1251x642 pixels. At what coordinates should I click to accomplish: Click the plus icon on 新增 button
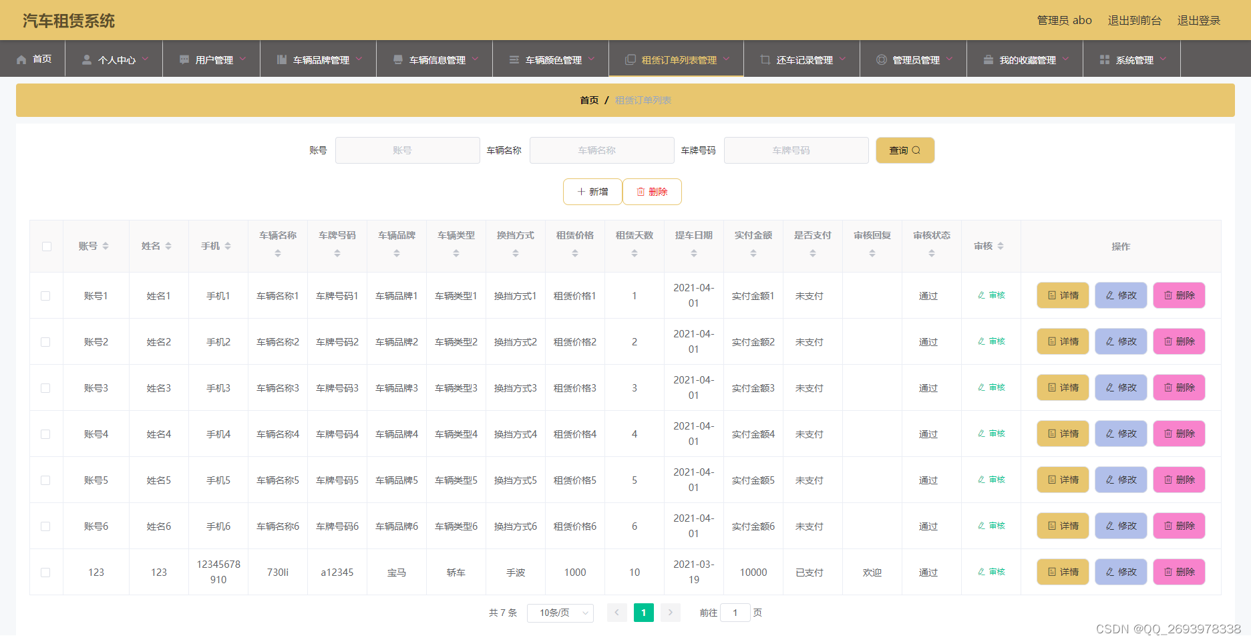[x=581, y=192]
